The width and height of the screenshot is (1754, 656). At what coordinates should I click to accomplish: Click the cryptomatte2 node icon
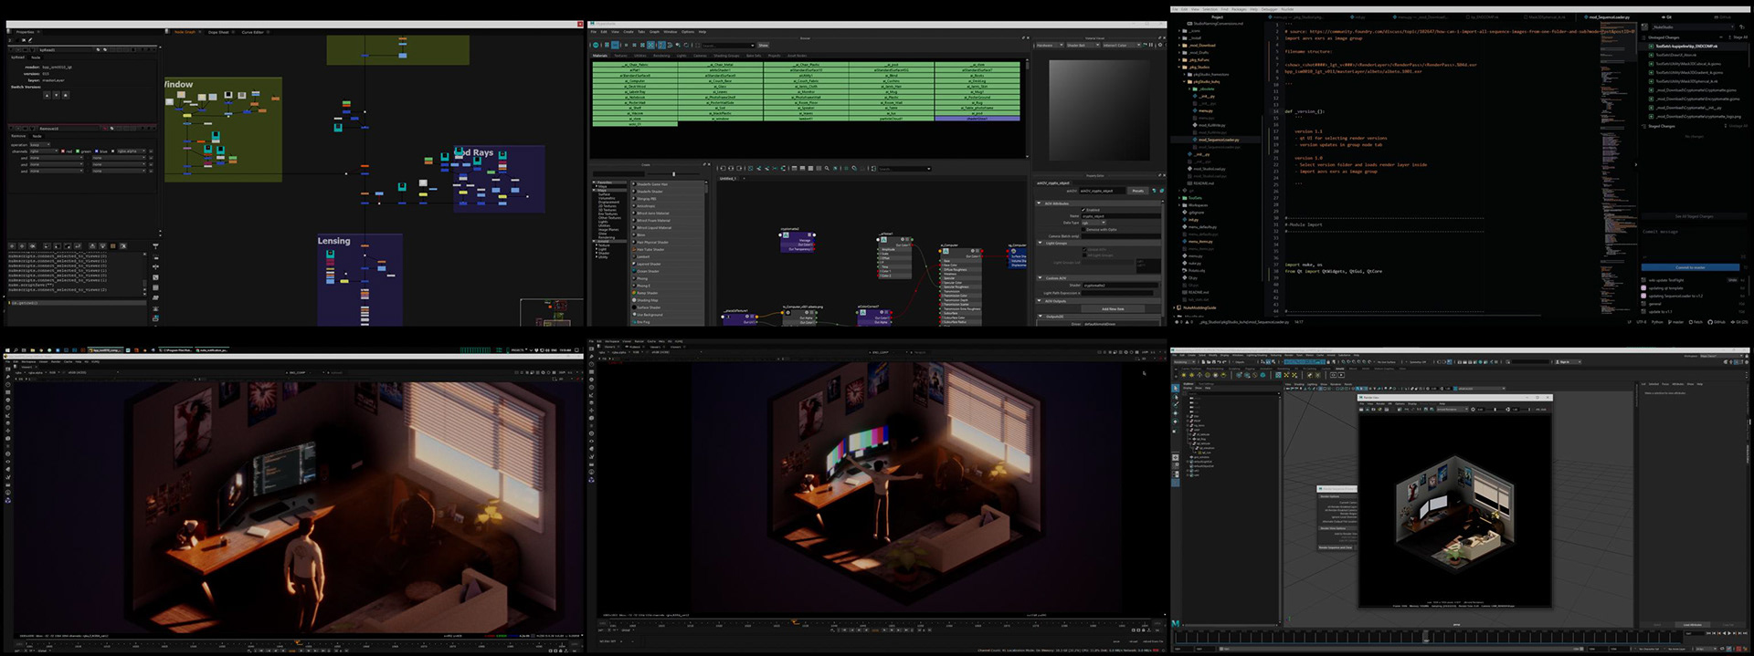point(786,235)
